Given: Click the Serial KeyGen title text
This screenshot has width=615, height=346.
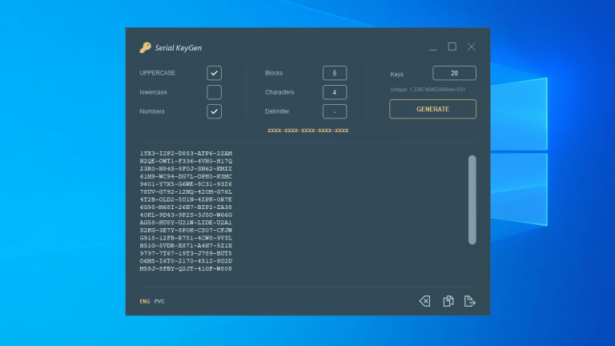Looking at the screenshot, I should point(179,48).
